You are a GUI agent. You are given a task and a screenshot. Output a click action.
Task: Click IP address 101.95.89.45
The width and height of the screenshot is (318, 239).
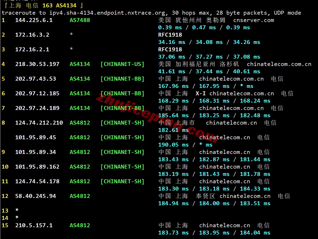(x=36, y=137)
